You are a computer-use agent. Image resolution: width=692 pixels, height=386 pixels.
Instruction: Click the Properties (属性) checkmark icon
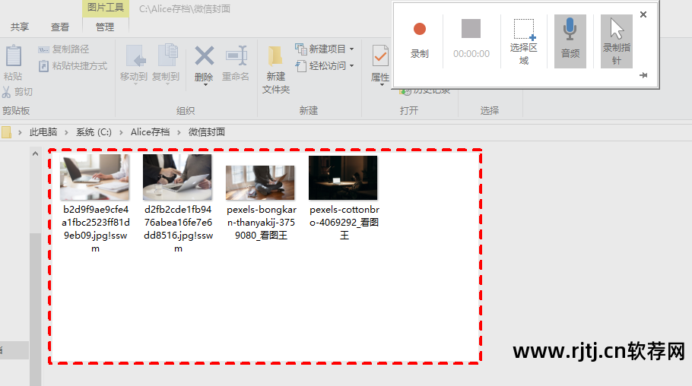(x=380, y=56)
